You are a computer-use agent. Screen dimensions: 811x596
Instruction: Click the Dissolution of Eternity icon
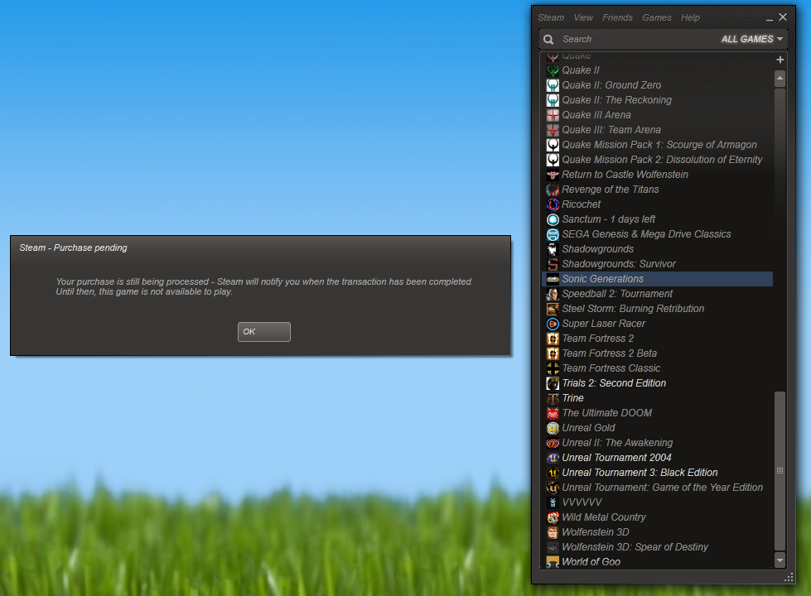point(553,160)
